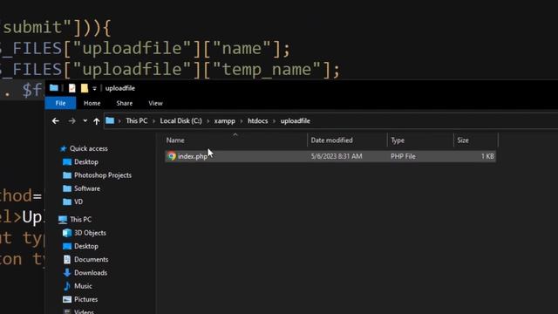Click the Back navigation arrow
The height and width of the screenshot is (314, 558).
coord(56,121)
